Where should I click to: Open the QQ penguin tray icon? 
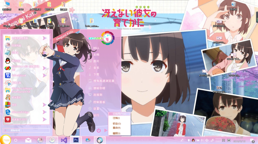193,140
